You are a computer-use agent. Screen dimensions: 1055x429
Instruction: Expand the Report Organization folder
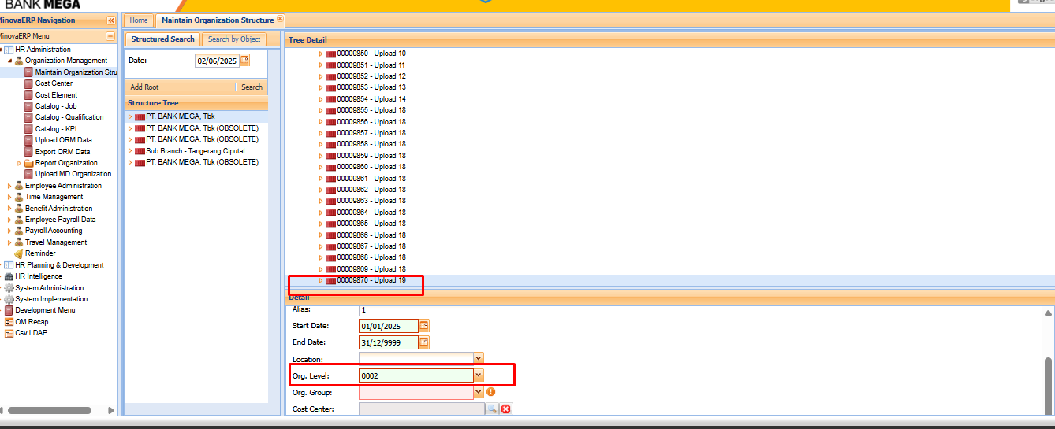19,163
